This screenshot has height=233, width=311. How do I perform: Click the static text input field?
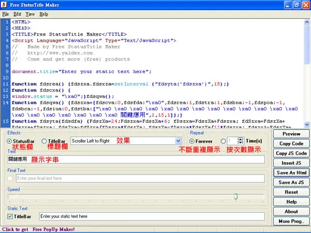click(152, 216)
